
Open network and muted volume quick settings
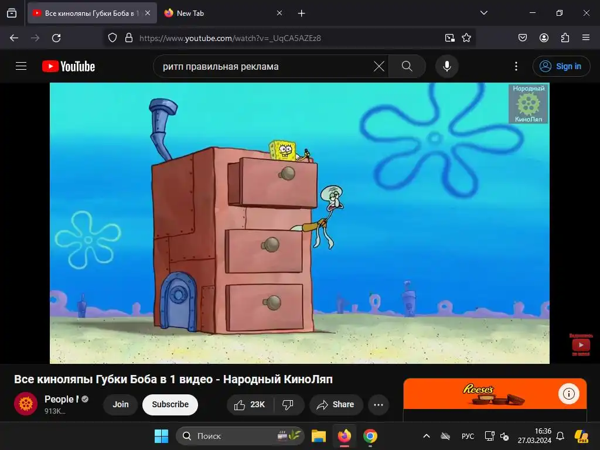497,436
